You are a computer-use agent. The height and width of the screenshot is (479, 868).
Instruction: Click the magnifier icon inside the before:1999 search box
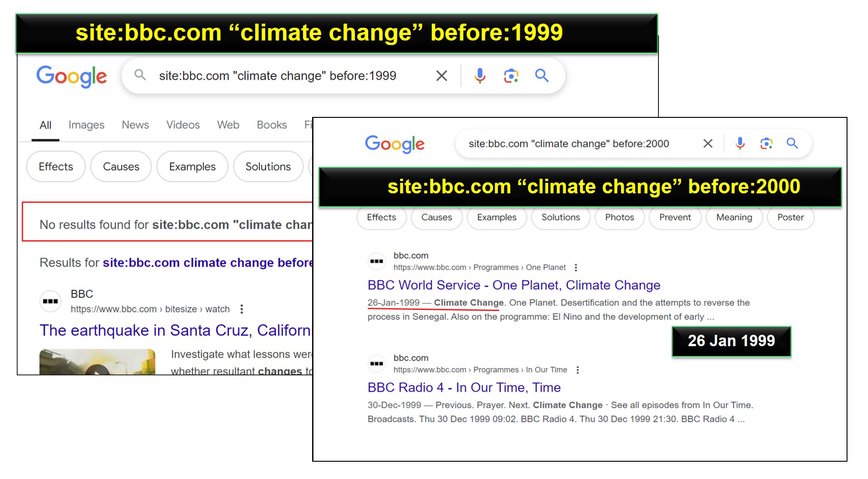pyautogui.click(x=140, y=75)
